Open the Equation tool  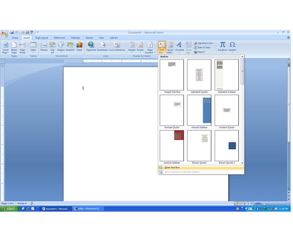point(223,46)
